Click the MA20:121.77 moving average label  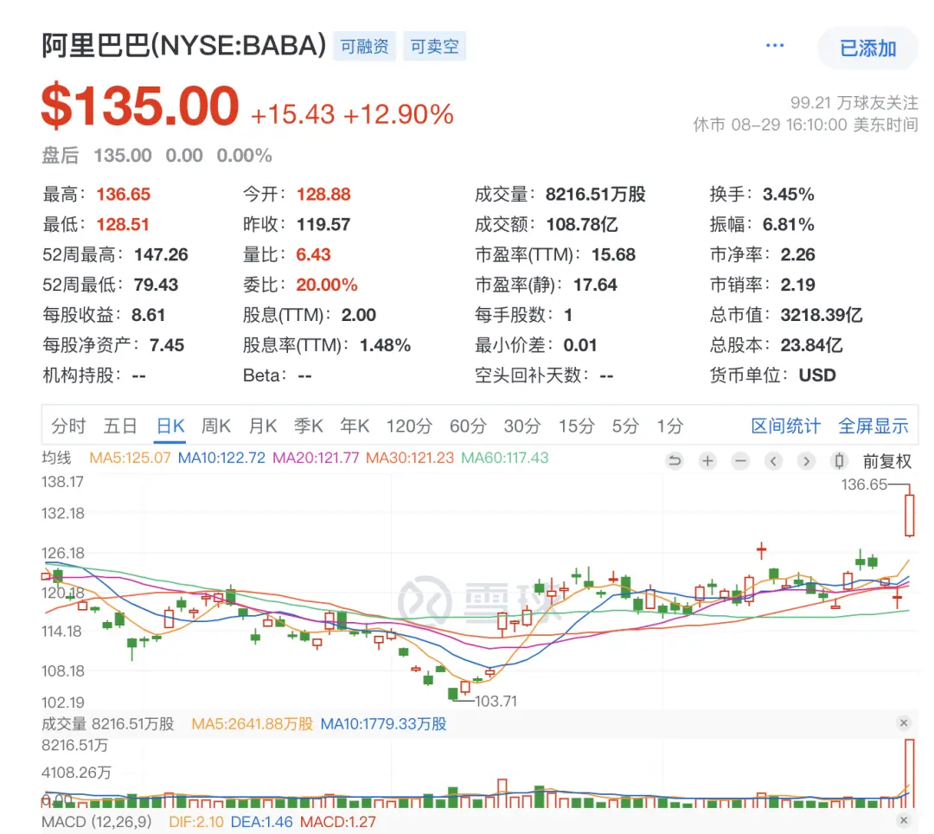click(316, 458)
